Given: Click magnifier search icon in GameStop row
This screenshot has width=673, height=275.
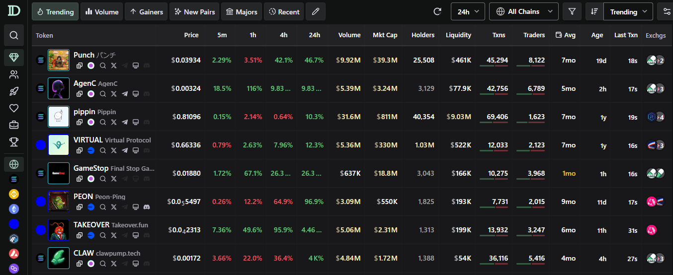Looking at the screenshot, I should (x=103, y=179).
